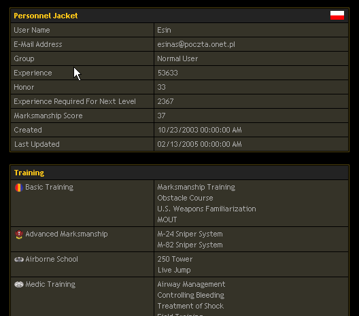359x316 pixels.
Task: Click the Created label
Action: tap(28, 130)
